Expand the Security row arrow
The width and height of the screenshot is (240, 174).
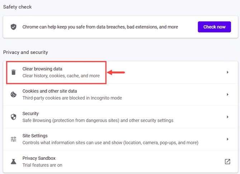[x=227, y=117]
